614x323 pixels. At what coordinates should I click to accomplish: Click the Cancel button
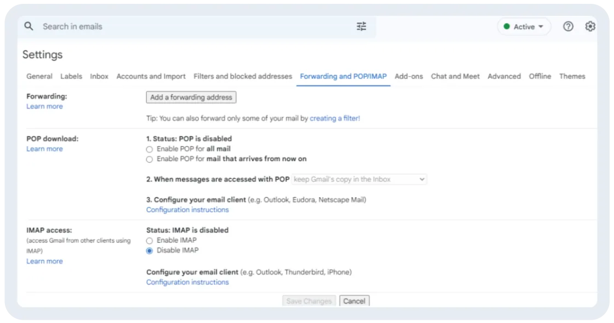coord(354,301)
